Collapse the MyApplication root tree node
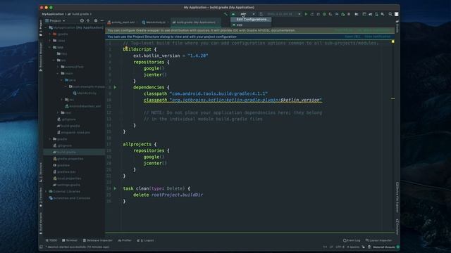Screen dimensions: 451x253 point(46,27)
